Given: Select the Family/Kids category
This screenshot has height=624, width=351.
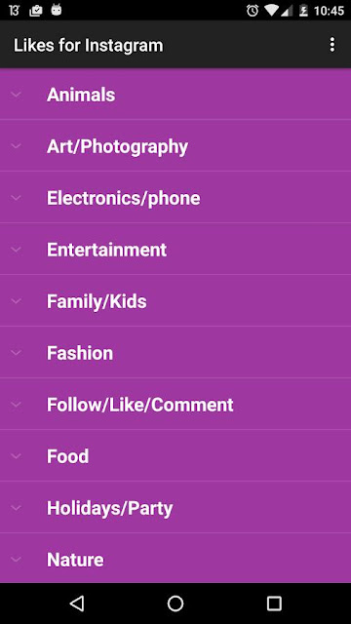Looking at the screenshot, I should click(175, 301).
